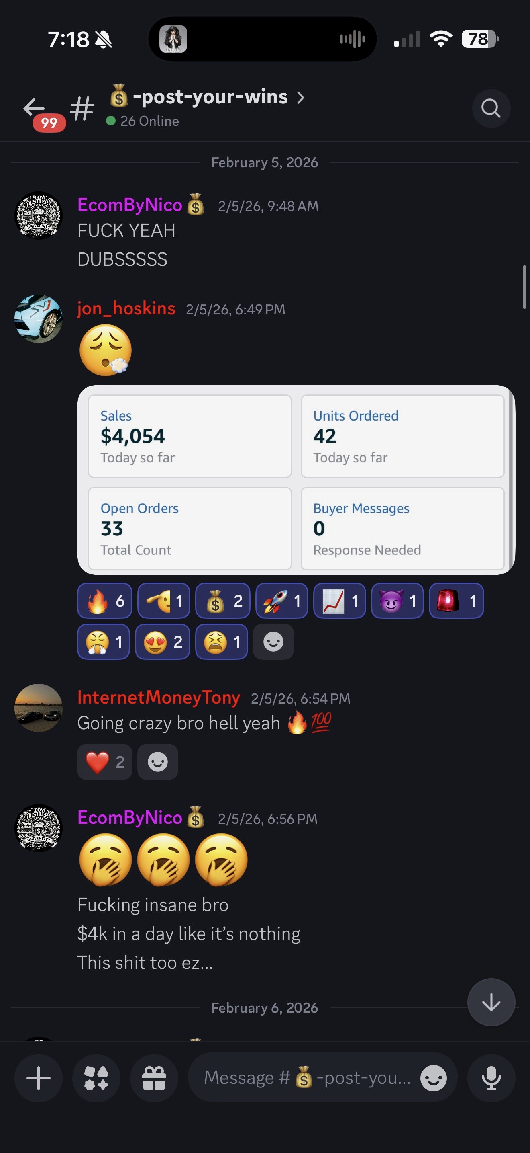Open the plus attachment button

(x=39, y=1078)
